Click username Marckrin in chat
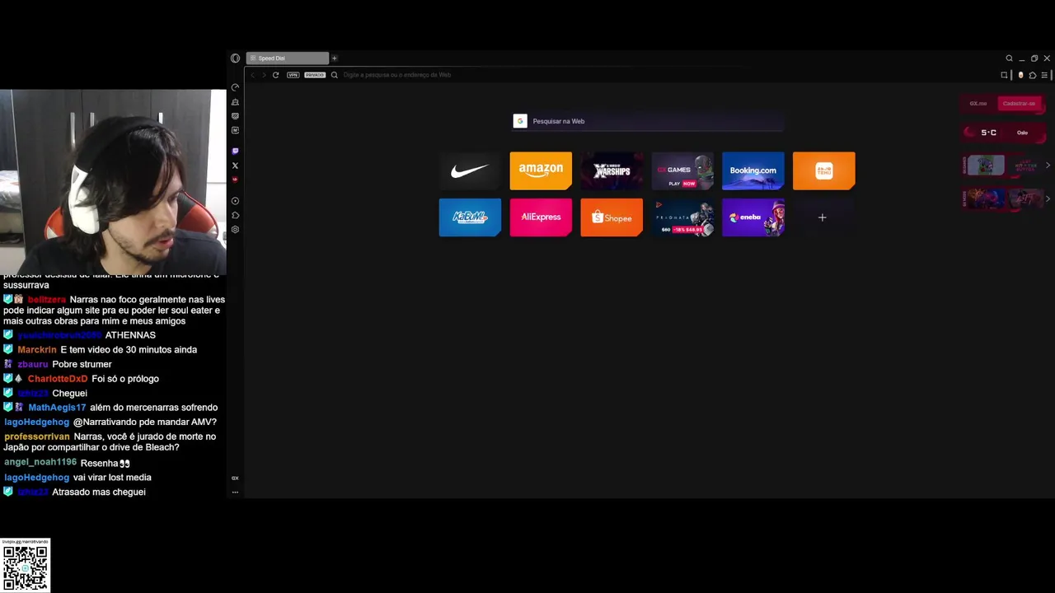Screen dimensions: 1055x593 click(37, 350)
